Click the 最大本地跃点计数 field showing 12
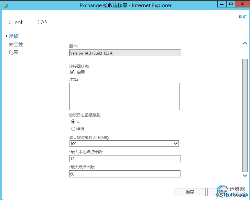 (125, 159)
